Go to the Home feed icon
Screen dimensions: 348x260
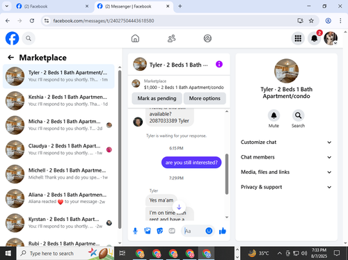pos(135,38)
